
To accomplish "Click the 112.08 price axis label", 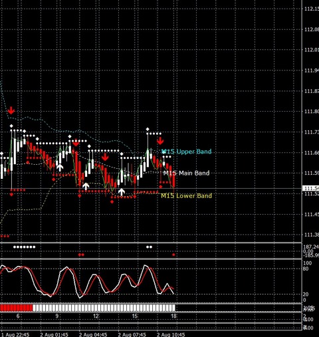I will click(312, 29).
